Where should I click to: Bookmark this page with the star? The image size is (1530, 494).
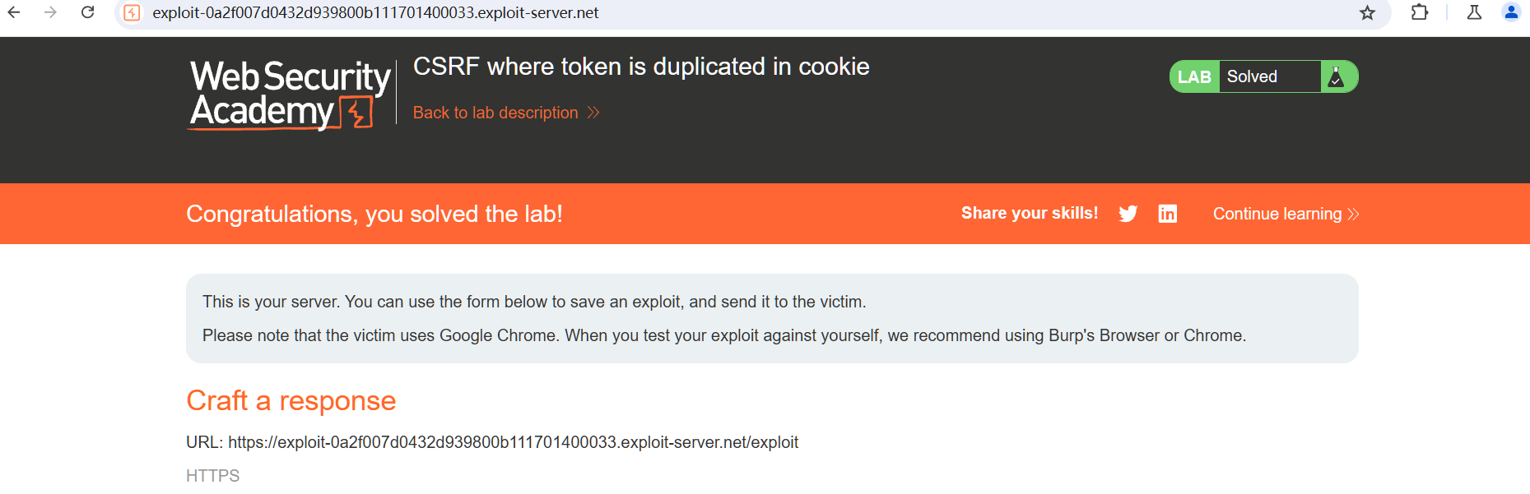click(1367, 13)
